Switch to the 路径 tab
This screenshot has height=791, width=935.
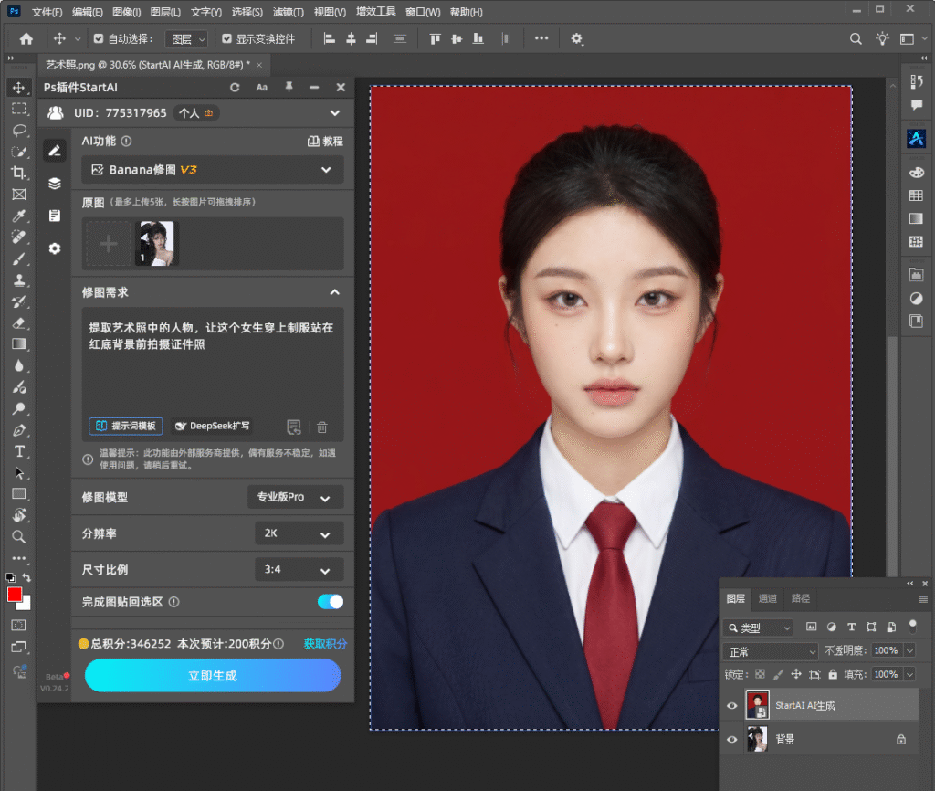pyautogui.click(x=800, y=598)
